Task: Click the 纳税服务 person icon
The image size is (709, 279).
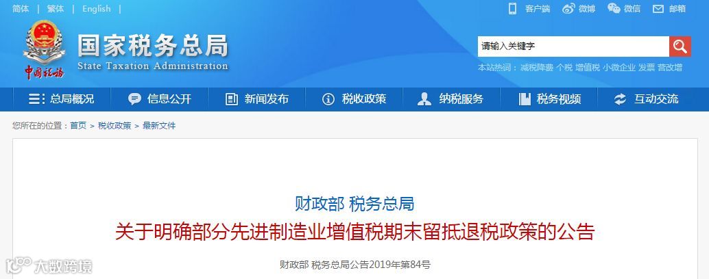Action: coord(424,99)
